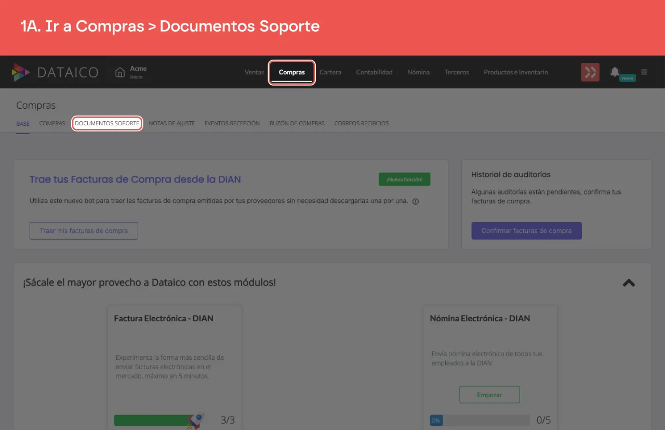Click the ¡Nueva función! badge

tap(405, 179)
